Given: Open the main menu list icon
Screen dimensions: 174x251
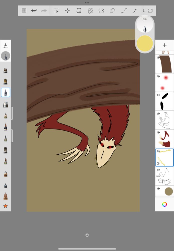Looking at the screenshot, I should (x=24, y=11).
